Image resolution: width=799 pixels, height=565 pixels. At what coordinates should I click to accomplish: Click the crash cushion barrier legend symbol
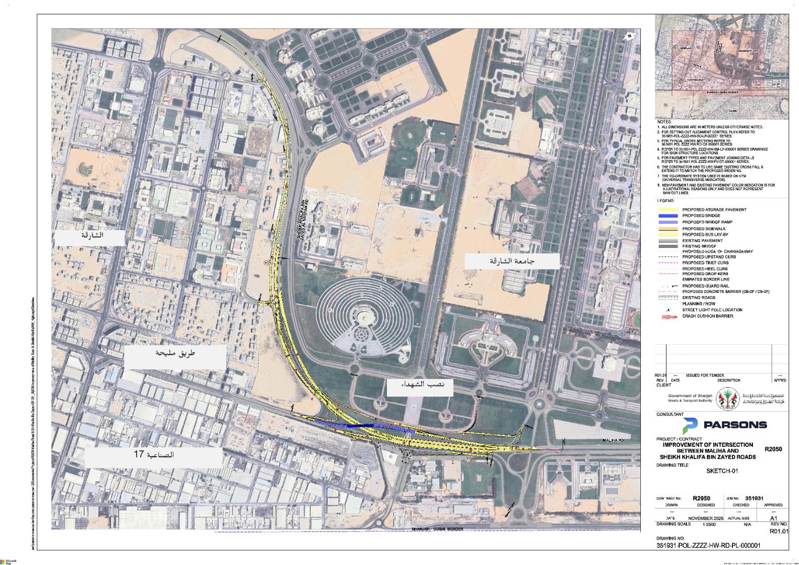pyautogui.click(x=668, y=317)
